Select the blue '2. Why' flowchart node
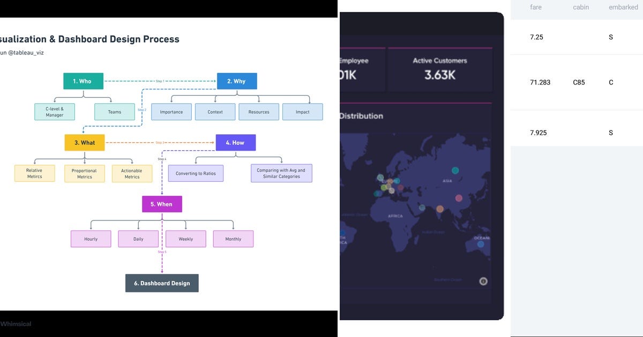The image size is (643, 337). 236,81
